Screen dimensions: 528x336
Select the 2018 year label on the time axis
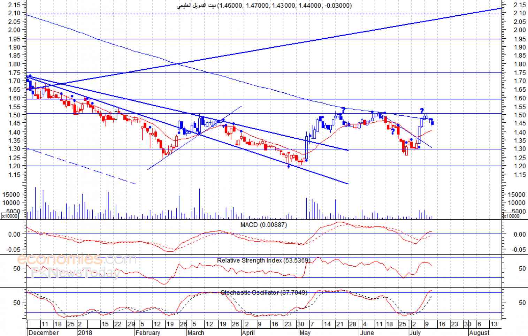[85, 333]
